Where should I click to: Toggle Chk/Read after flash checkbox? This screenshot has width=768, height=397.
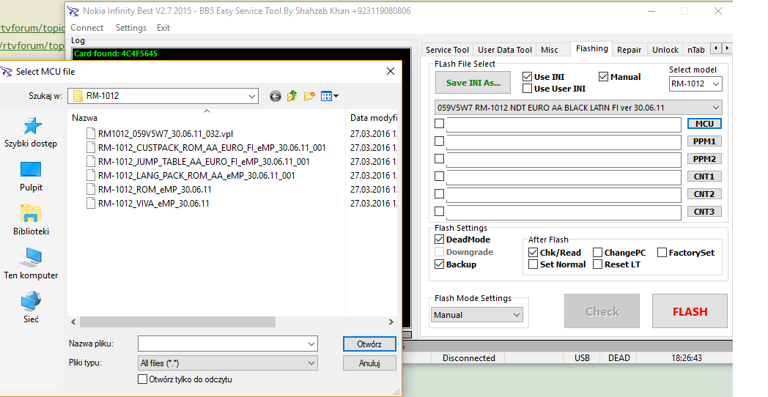click(533, 253)
